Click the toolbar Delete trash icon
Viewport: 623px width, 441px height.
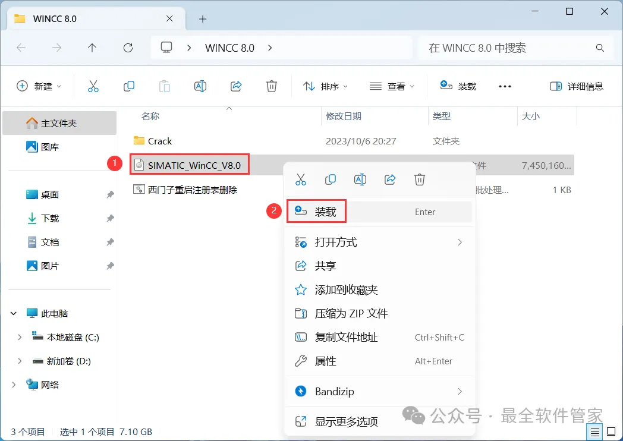click(x=271, y=86)
